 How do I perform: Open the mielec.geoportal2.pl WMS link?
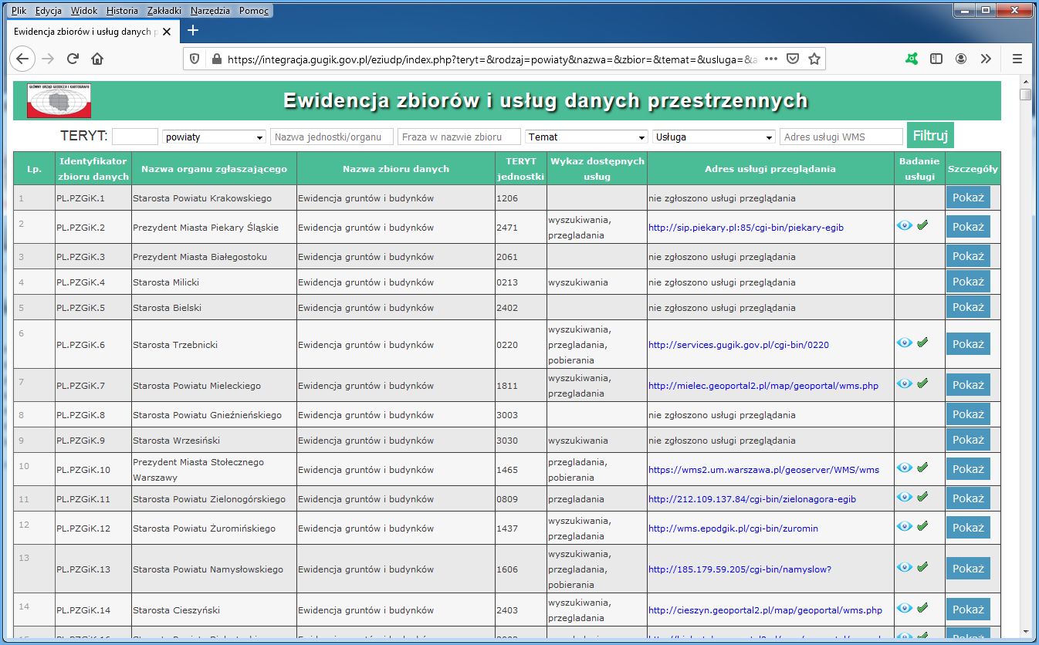(763, 386)
